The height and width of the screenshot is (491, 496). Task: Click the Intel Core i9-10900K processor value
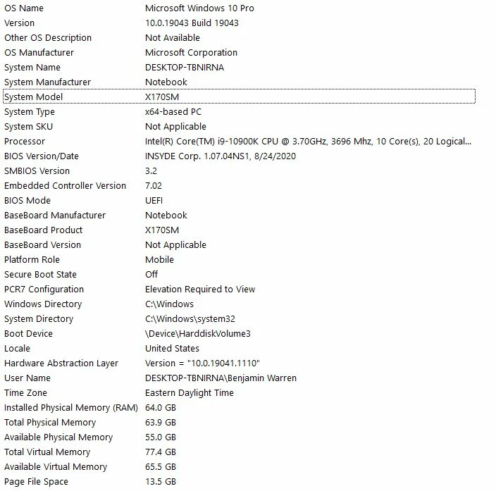[x=308, y=142]
